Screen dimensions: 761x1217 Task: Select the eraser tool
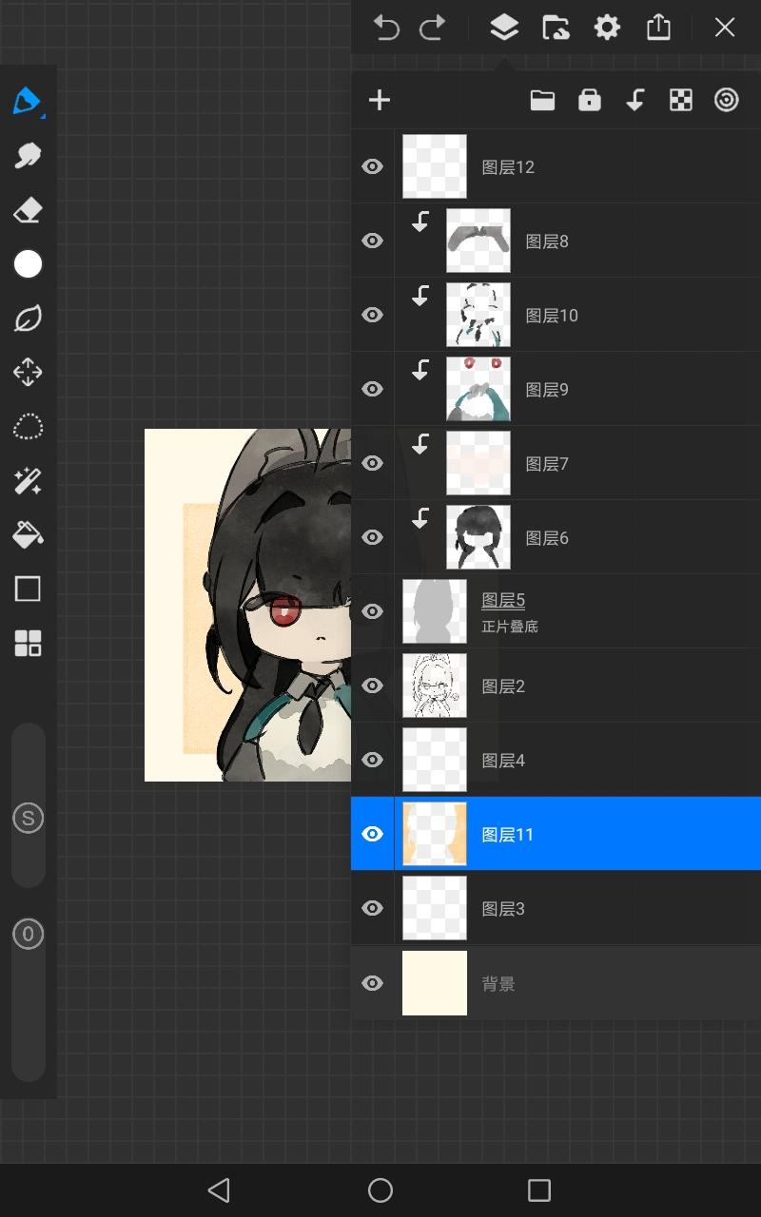tap(28, 210)
